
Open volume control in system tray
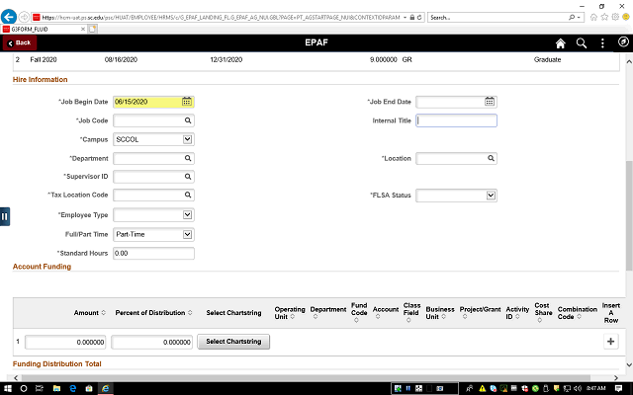(x=577, y=388)
